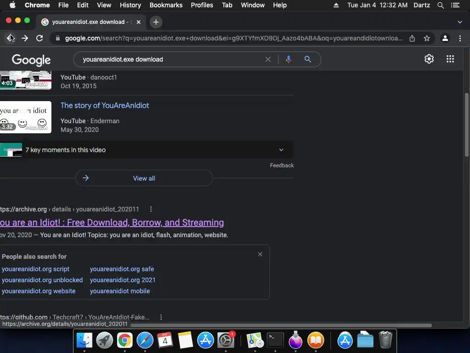This screenshot has height=353, width=470.
Task: Click the lock icon in the address bar
Action: pos(58,38)
